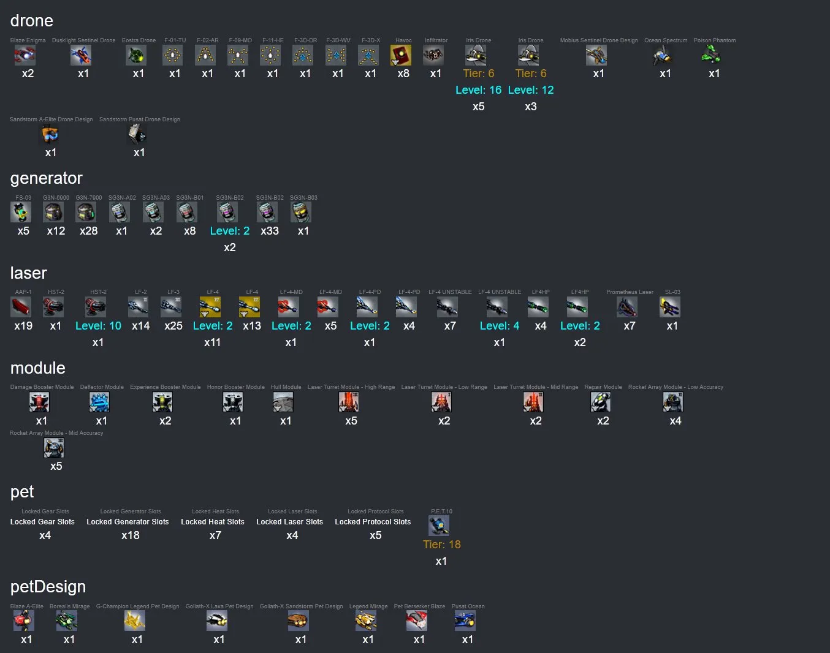Pick the F-3D-DR formation icon

click(303, 56)
